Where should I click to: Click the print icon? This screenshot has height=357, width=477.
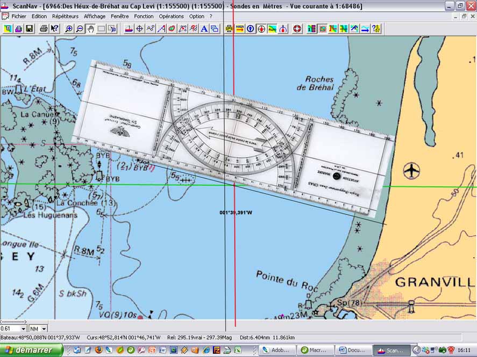[44, 29]
